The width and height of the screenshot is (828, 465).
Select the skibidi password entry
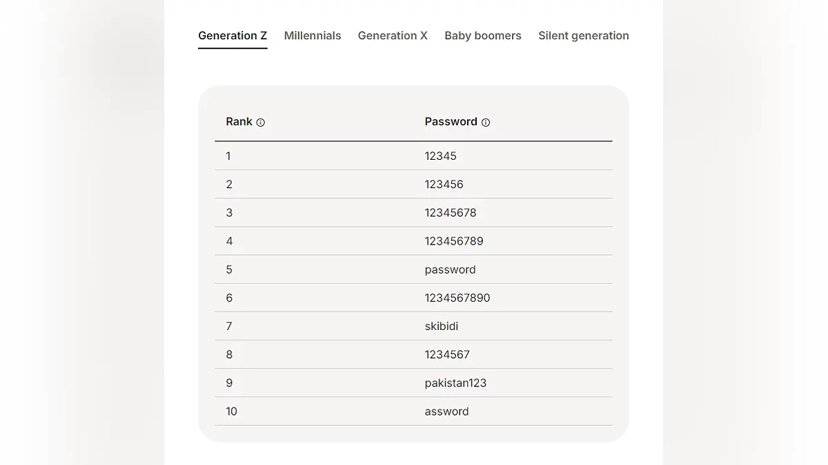[x=442, y=327]
